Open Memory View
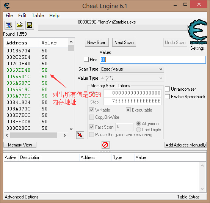 point(20,145)
